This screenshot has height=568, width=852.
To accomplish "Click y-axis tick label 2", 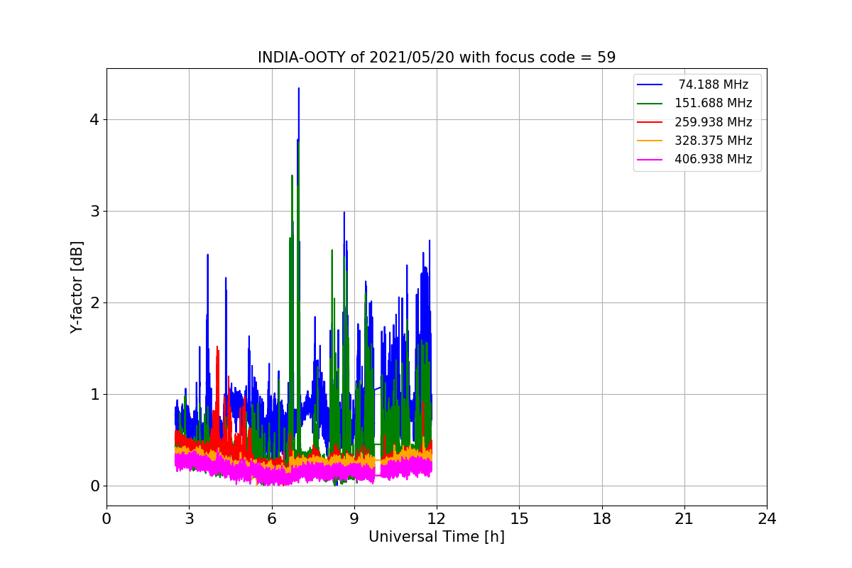I will pos(94,302).
